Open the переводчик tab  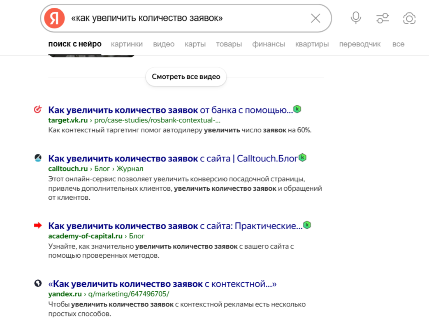360,44
